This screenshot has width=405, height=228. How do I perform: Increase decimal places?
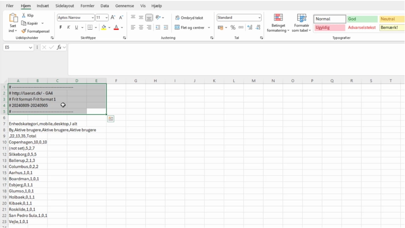[250, 27]
